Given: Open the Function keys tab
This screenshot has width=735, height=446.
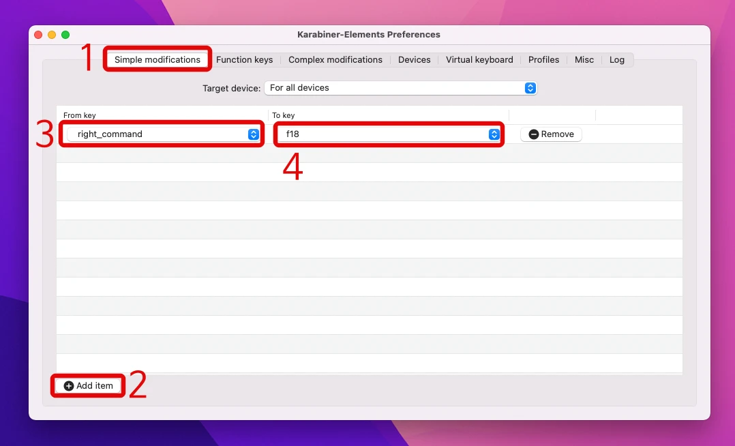Looking at the screenshot, I should [244, 59].
